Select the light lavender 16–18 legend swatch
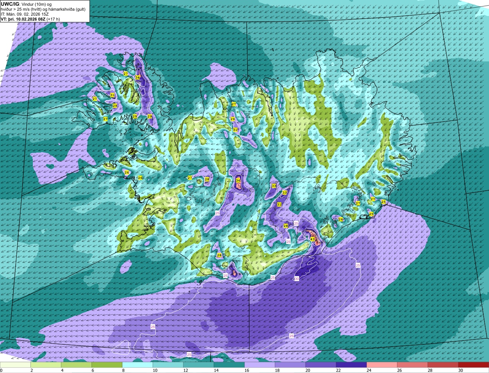This screenshot has height=373, width=489. [260, 365]
